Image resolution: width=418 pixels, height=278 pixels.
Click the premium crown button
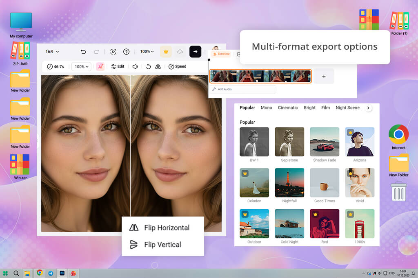pyautogui.click(x=166, y=52)
